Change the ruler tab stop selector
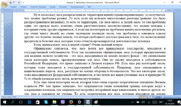The width and height of the screenshot is (181, 107). (2, 11)
